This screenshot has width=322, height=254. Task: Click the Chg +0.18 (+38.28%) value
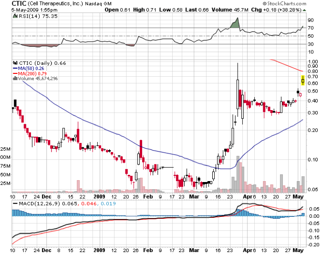click(x=276, y=10)
